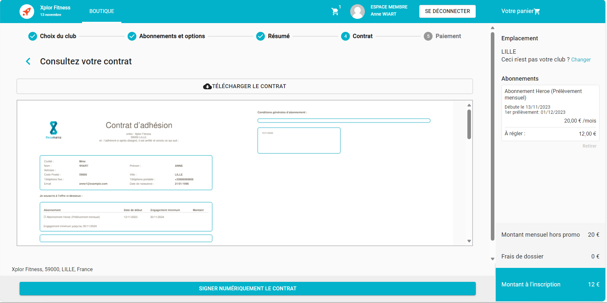This screenshot has height=303, width=607.
Task: Sign the contract digitally button
Action: click(x=248, y=288)
